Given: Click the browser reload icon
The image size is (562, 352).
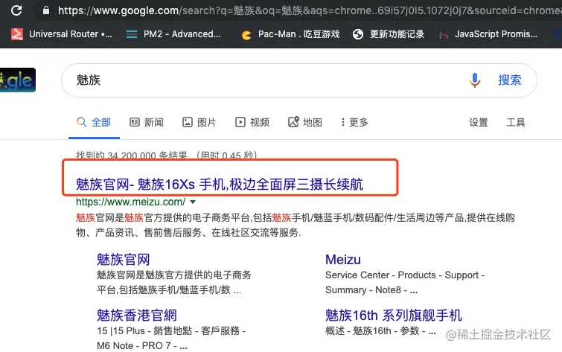Looking at the screenshot, I should click(16, 11).
